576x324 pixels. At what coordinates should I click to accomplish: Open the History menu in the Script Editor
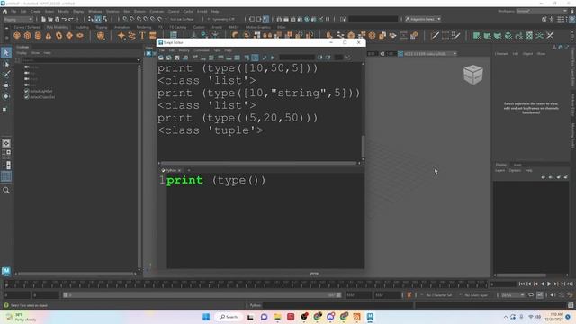coord(184,50)
